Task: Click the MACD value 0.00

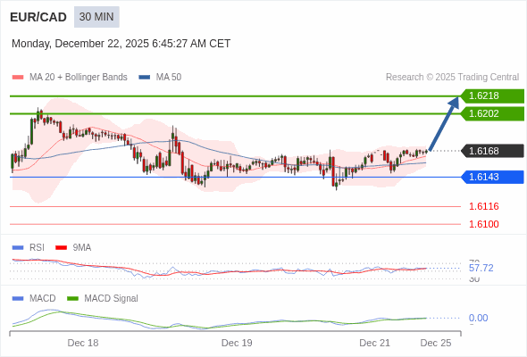Action: point(478,318)
